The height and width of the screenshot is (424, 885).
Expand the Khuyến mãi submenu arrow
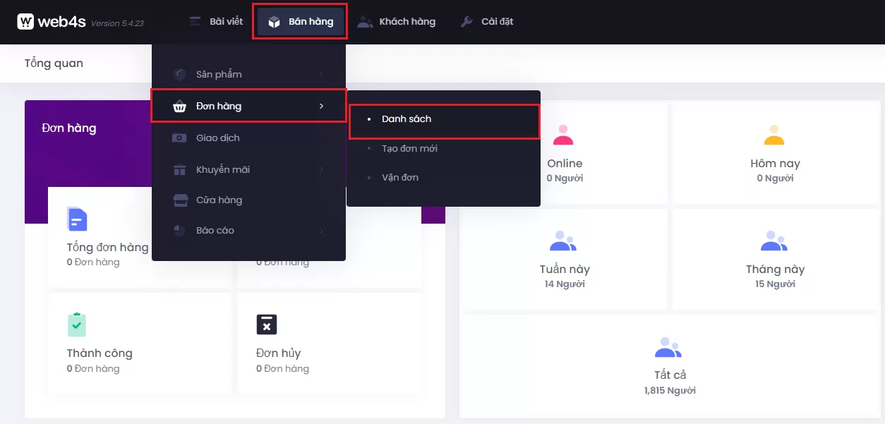click(x=321, y=169)
